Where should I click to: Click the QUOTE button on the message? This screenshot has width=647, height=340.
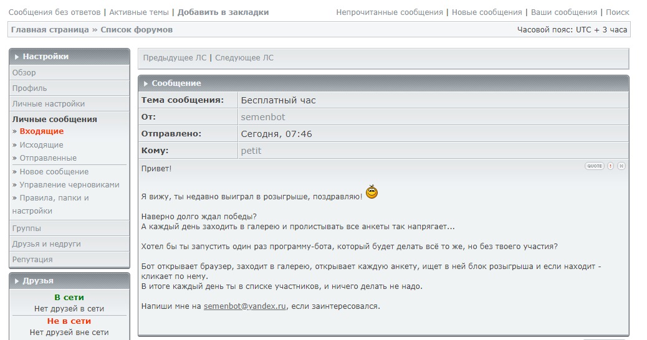594,166
